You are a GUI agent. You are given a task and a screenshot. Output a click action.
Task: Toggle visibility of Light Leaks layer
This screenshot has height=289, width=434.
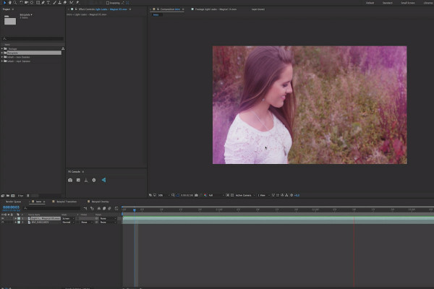[2, 218]
